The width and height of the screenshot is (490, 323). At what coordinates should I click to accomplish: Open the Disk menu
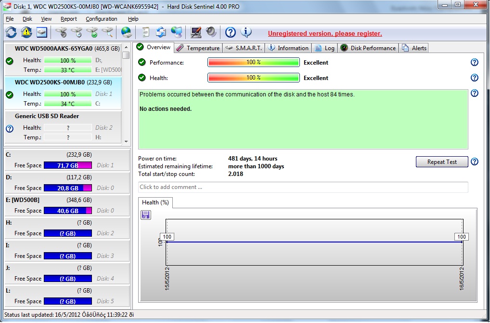click(x=27, y=19)
